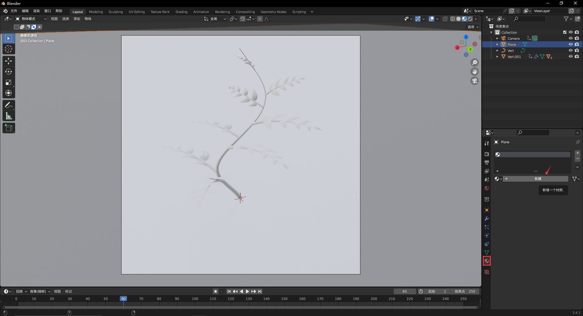Image resolution: width=583 pixels, height=316 pixels.
Task: Select the Measure tool
Action: tap(9, 116)
